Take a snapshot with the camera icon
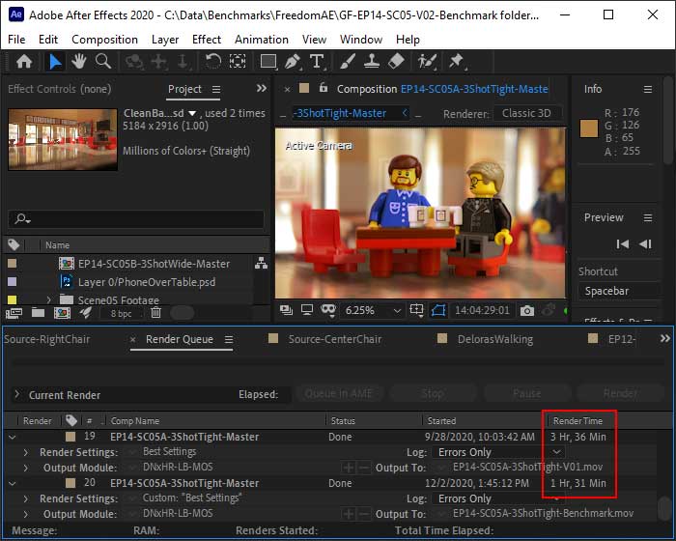 [526, 311]
